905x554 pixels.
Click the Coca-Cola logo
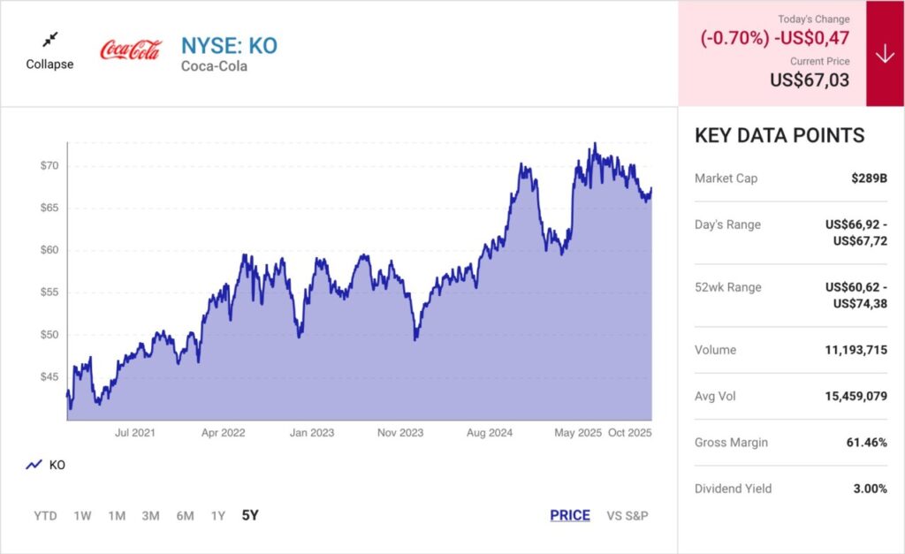131,49
